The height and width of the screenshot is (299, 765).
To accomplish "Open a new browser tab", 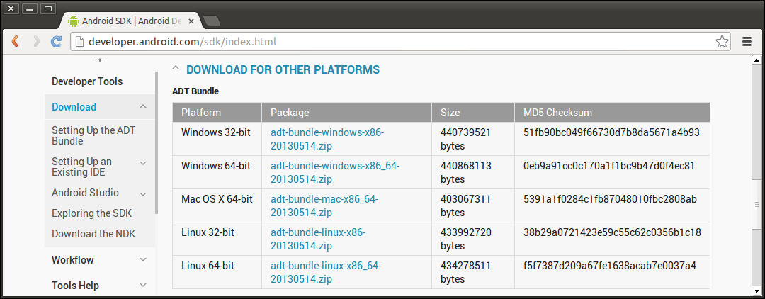I will coord(211,21).
